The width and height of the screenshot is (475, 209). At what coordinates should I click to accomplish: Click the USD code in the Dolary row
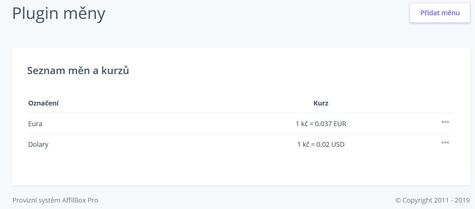[x=338, y=144]
